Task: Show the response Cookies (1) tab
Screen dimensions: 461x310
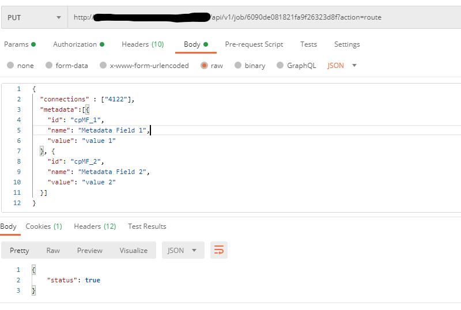Action: click(44, 226)
